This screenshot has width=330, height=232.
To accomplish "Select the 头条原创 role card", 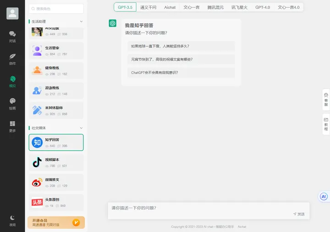I will click(x=56, y=202).
